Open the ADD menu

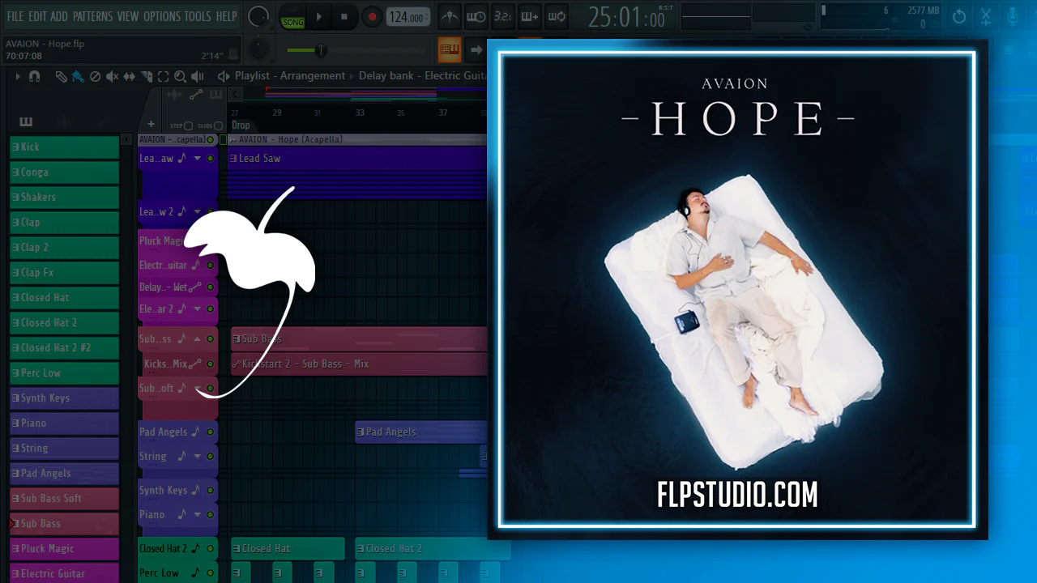59,16
